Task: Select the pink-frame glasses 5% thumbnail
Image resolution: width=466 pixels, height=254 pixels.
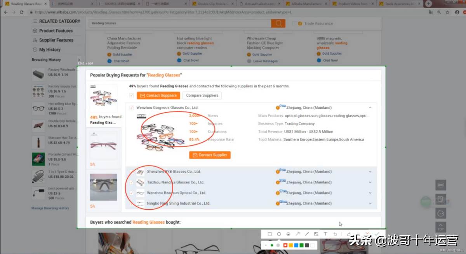Action: [x=103, y=145]
